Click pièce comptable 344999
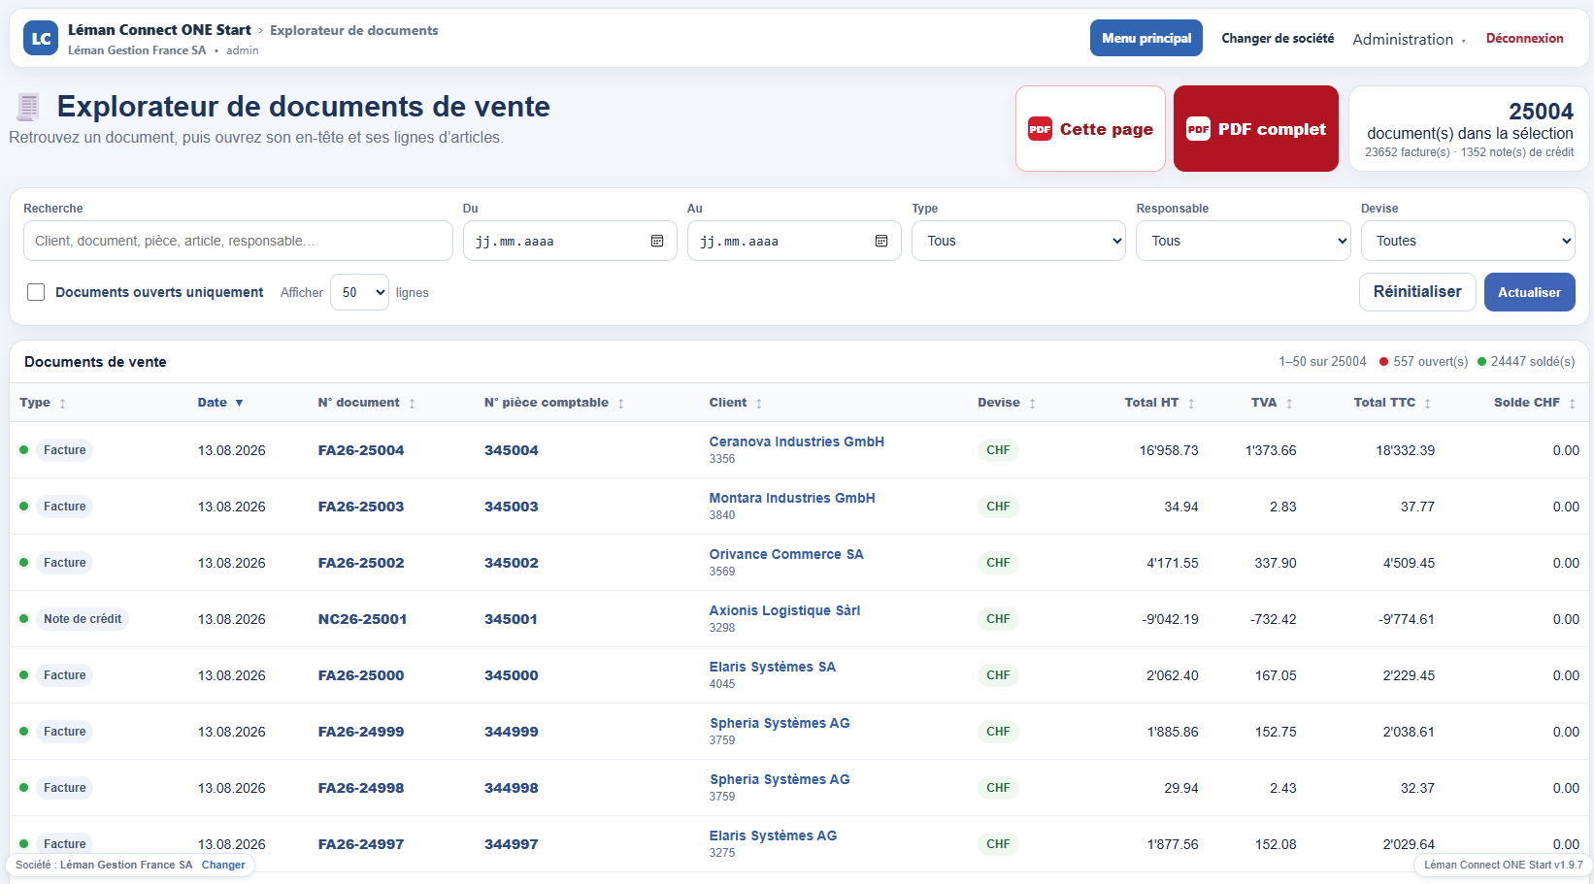Image resolution: width=1594 pixels, height=884 pixels. click(x=512, y=732)
